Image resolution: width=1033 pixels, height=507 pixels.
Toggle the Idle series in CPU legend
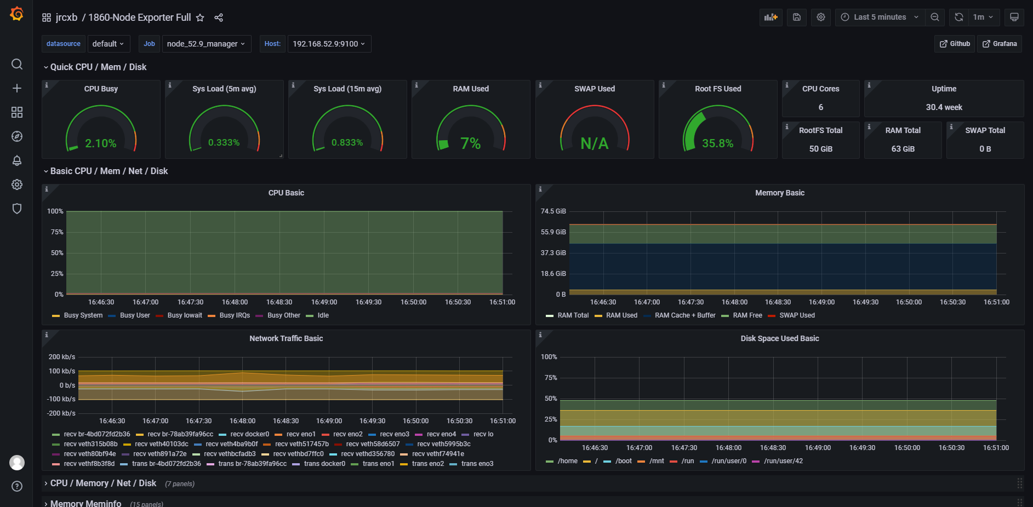pyautogui.click(x=323, y=315)
